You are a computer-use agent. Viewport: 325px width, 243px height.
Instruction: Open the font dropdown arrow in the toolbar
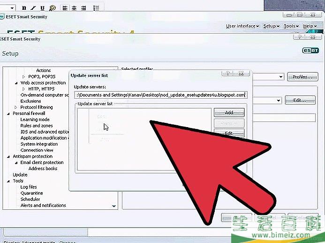pos(12,8)
